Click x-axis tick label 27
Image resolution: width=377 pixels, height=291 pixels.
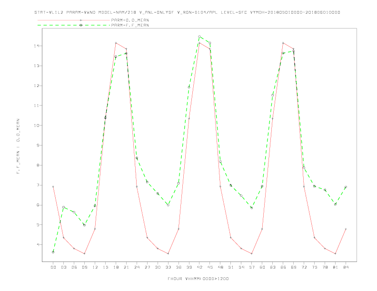point(147,267)
